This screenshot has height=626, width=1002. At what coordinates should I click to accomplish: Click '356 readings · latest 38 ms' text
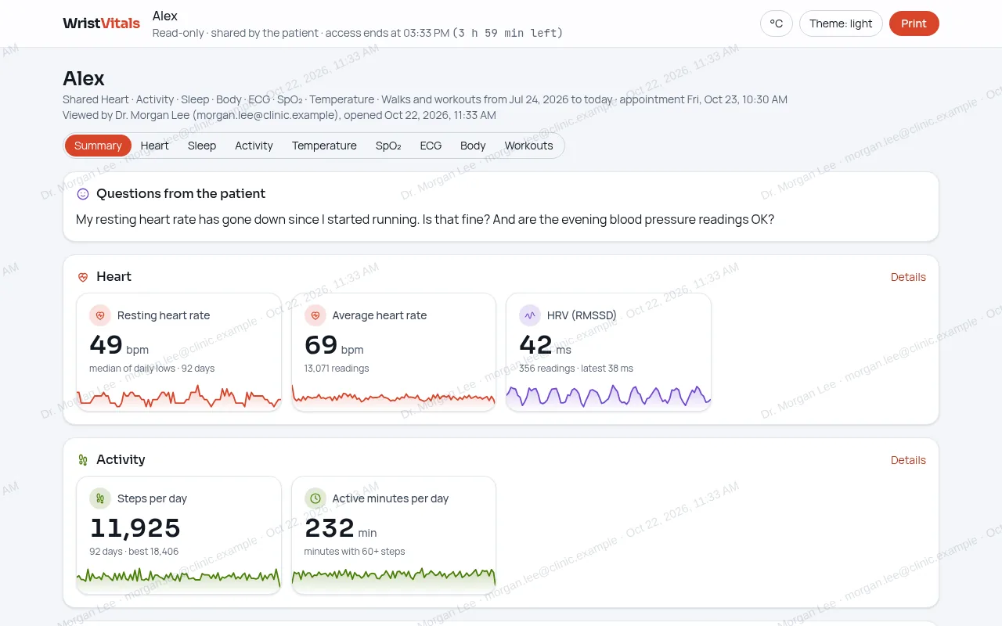click(576, 369)
